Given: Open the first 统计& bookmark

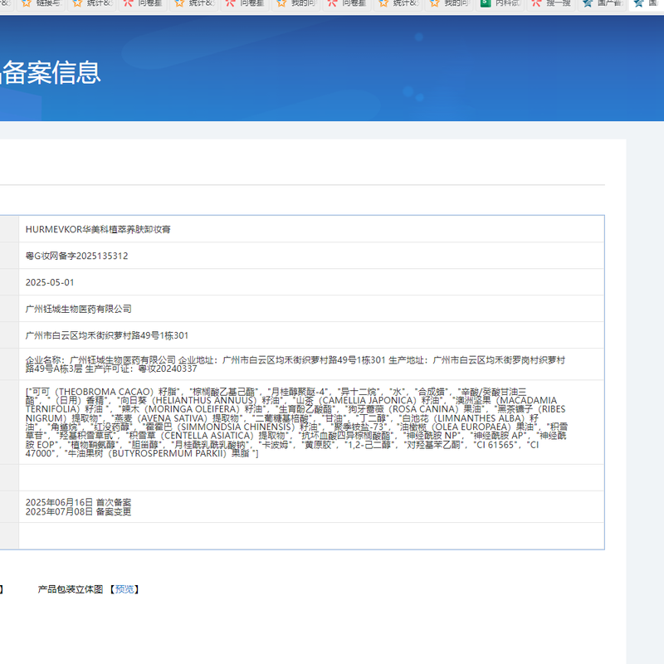Looking at the screenshot, I should (91, 3).
